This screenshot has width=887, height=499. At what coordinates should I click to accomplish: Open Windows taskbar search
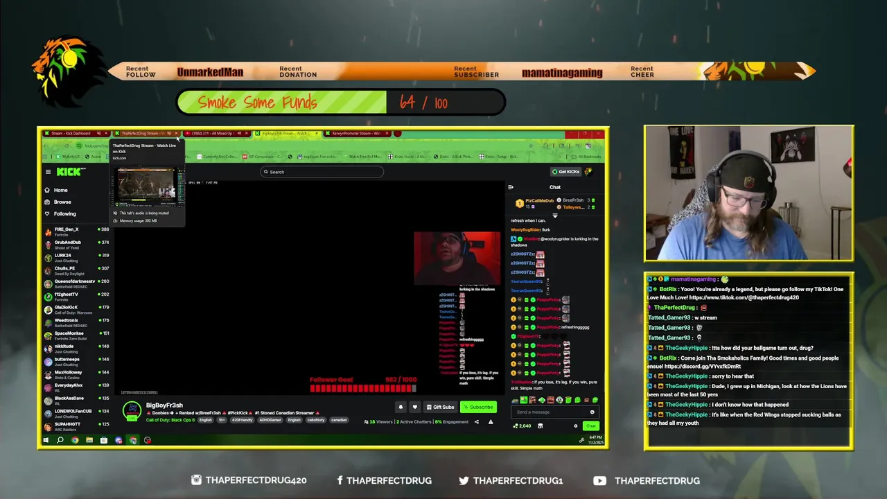(60, 440)
